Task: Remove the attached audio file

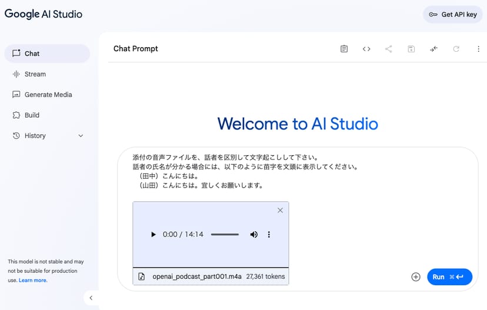Action: 280,210
